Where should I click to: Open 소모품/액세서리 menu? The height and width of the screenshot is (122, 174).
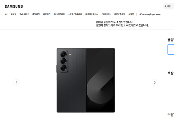(x=75, y=14)
